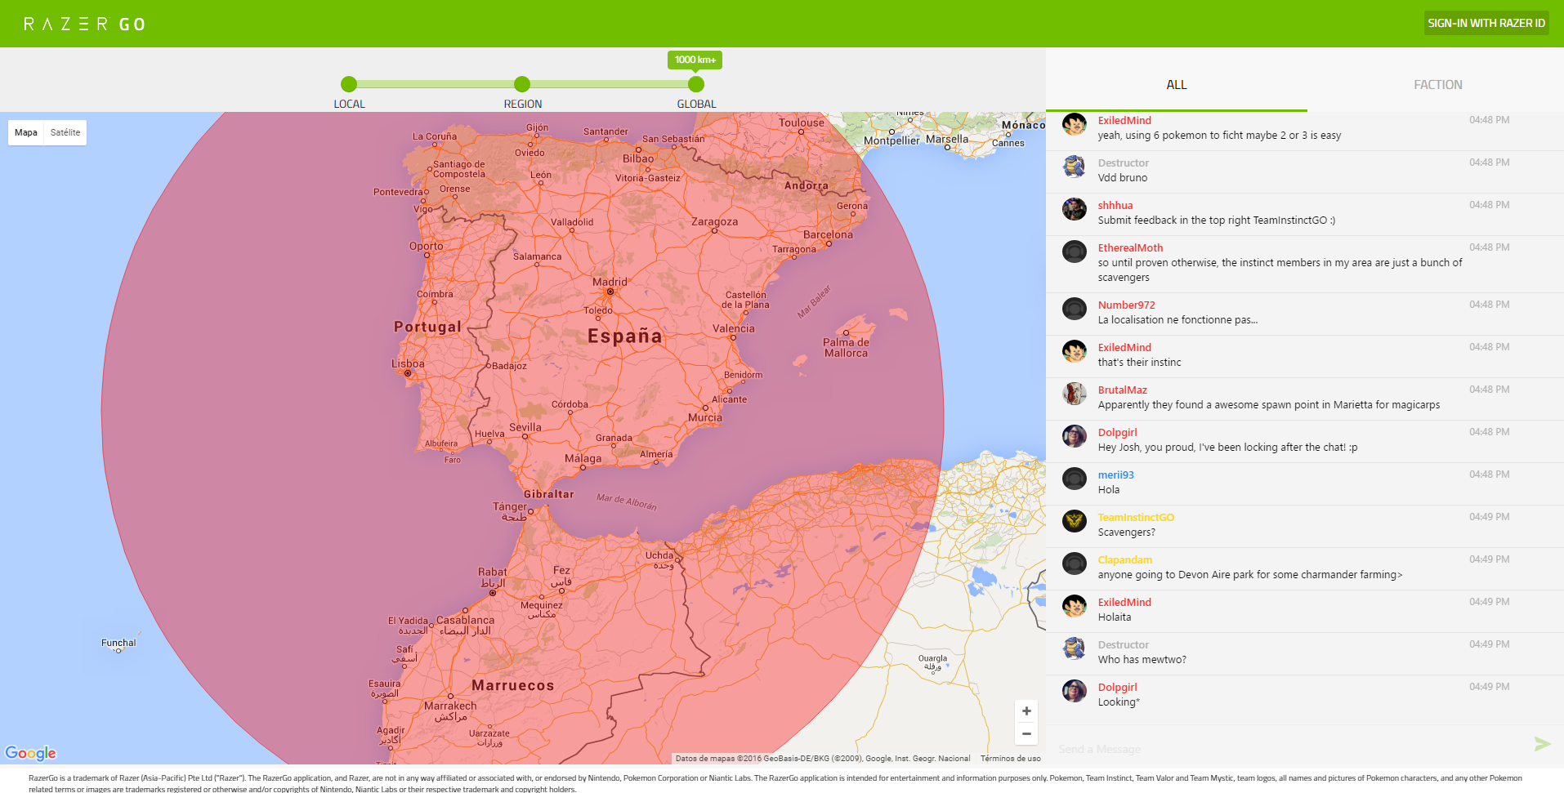The image size is (1564, 793).
Task: Sign in with Razer ID
Action: click(x=1486, y=23)
